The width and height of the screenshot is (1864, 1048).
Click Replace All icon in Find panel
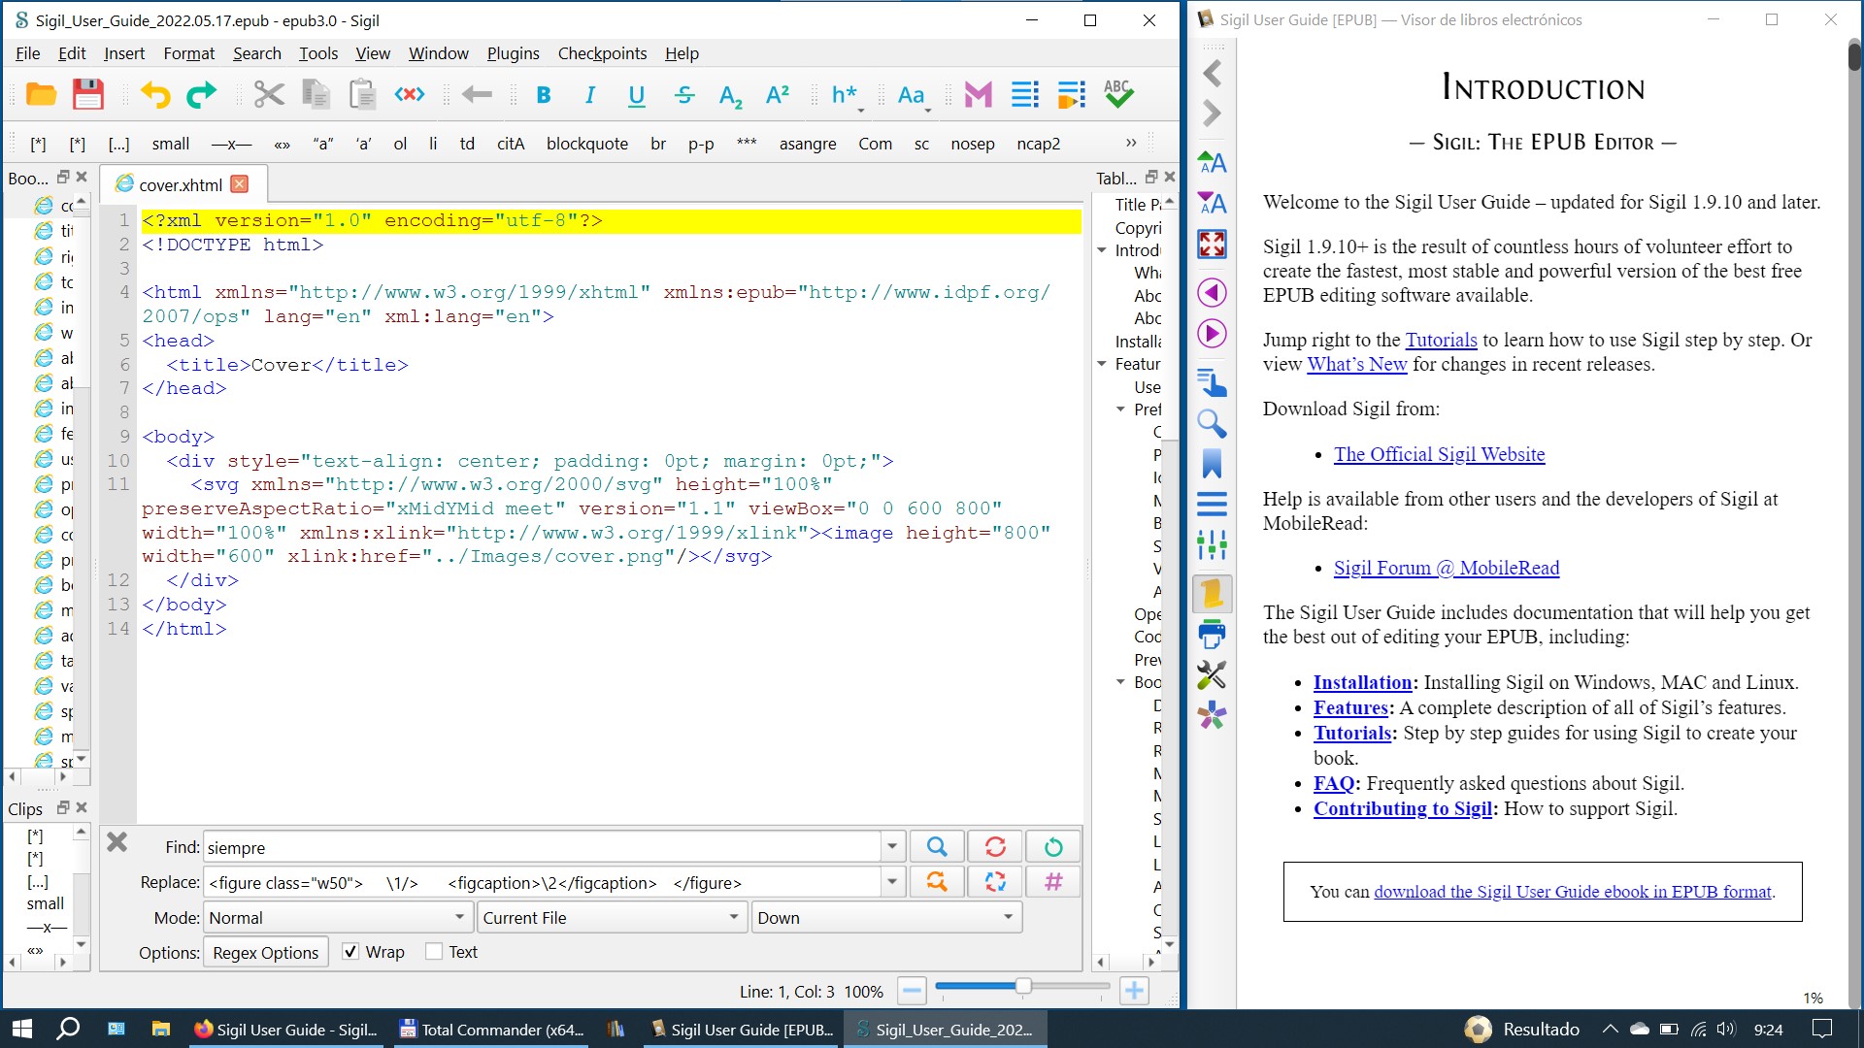pyautogui.click(x=995, y=882)
